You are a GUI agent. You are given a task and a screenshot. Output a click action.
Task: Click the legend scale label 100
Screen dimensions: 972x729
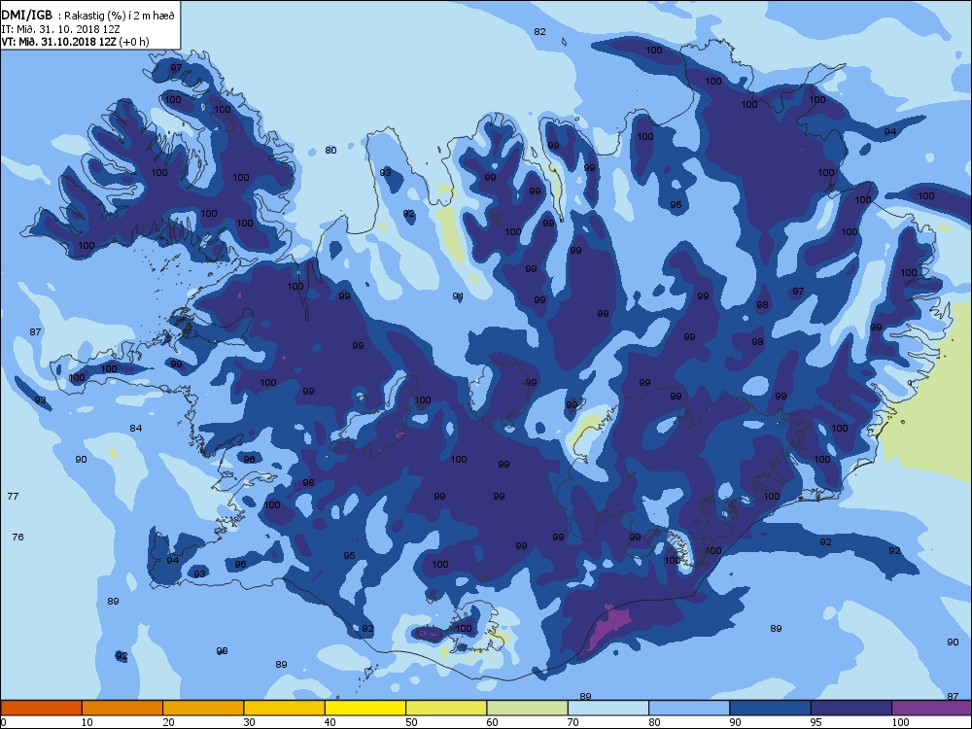[901, 722]
